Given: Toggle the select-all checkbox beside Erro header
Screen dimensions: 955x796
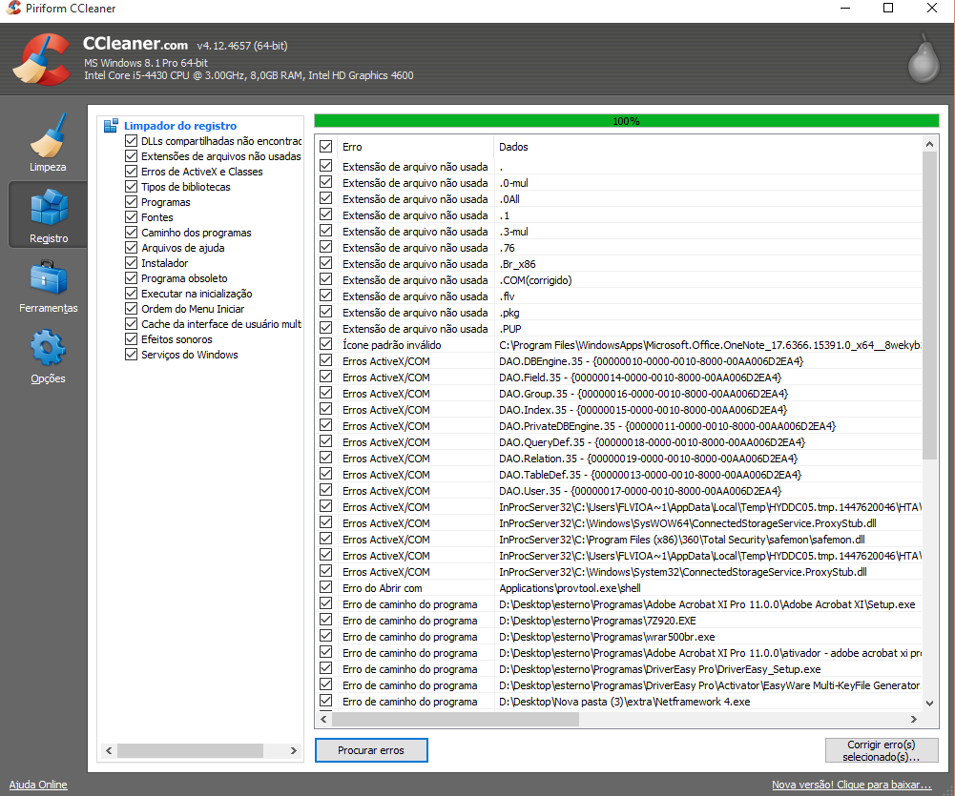Looking at the screenshot, I should tap(326, 147).
